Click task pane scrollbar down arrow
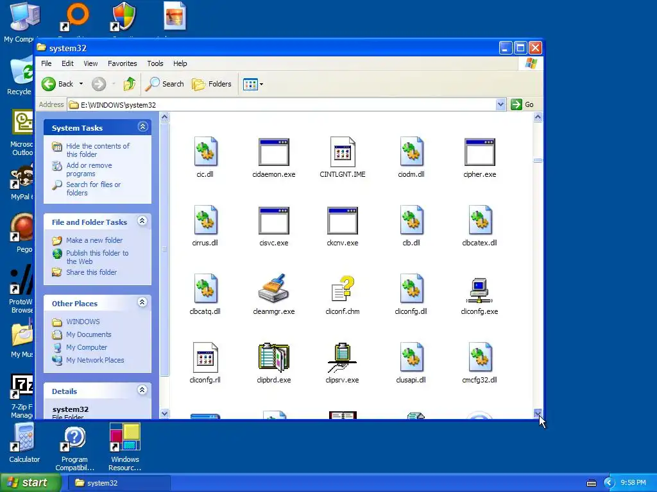The width and height of the screenshot is (657, 492). click(x=165, y=414)
